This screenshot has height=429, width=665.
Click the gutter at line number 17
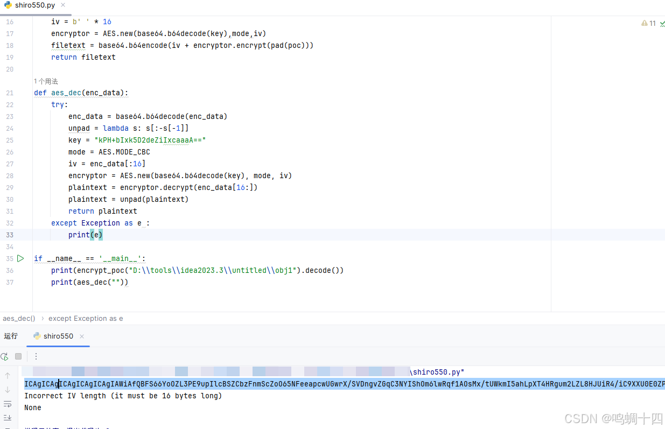[10, 33]
